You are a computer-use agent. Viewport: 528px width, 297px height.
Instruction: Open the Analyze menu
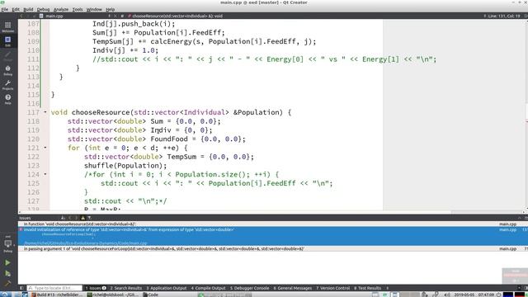click(x=61, y=9)
